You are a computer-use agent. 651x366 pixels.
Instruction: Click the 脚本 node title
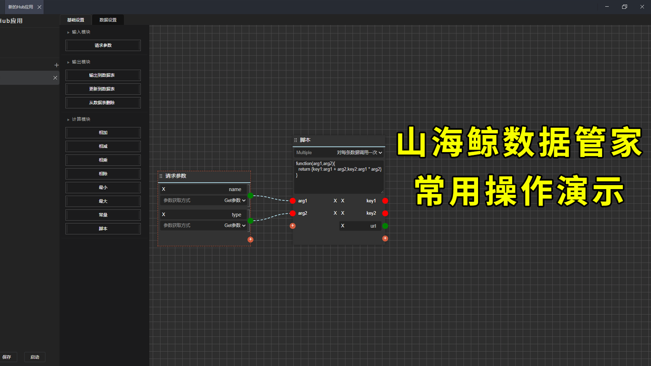[305, 140]
